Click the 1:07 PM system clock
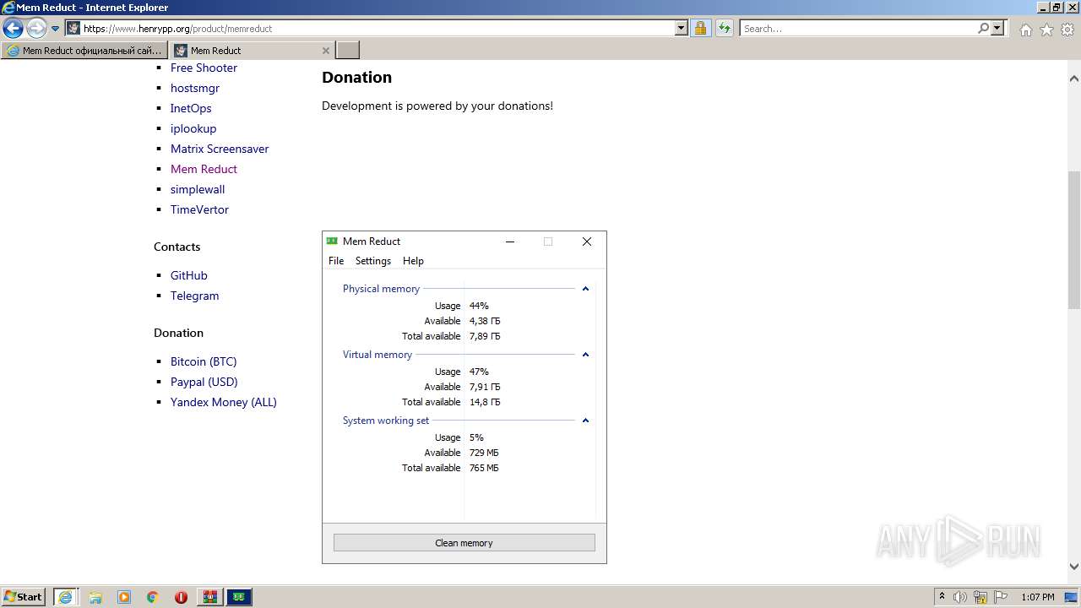Viewport: 1081px width, 608px height. (x=1038, y=597)
